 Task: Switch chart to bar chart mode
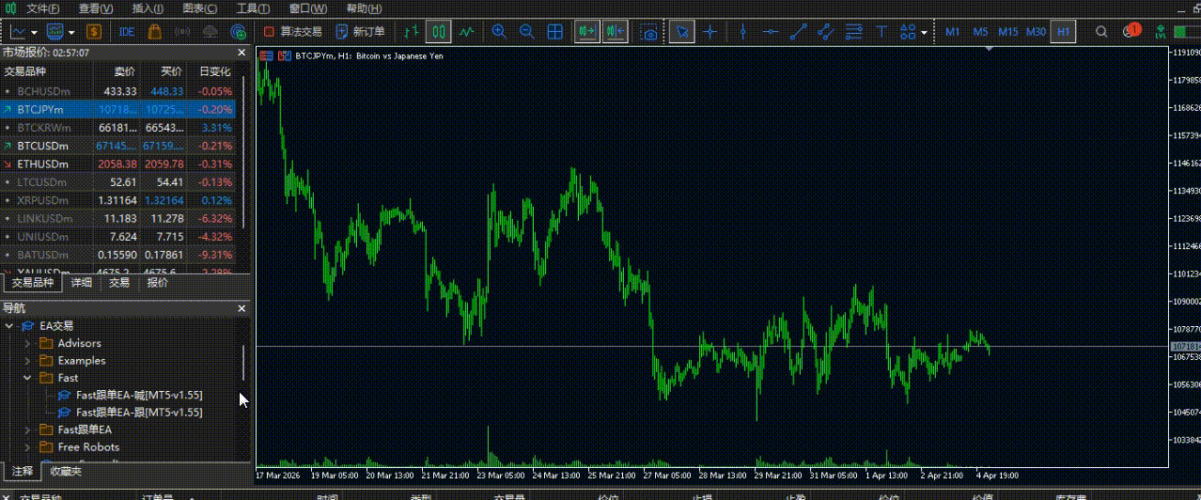pyautogui.click(x=410, y=31)
